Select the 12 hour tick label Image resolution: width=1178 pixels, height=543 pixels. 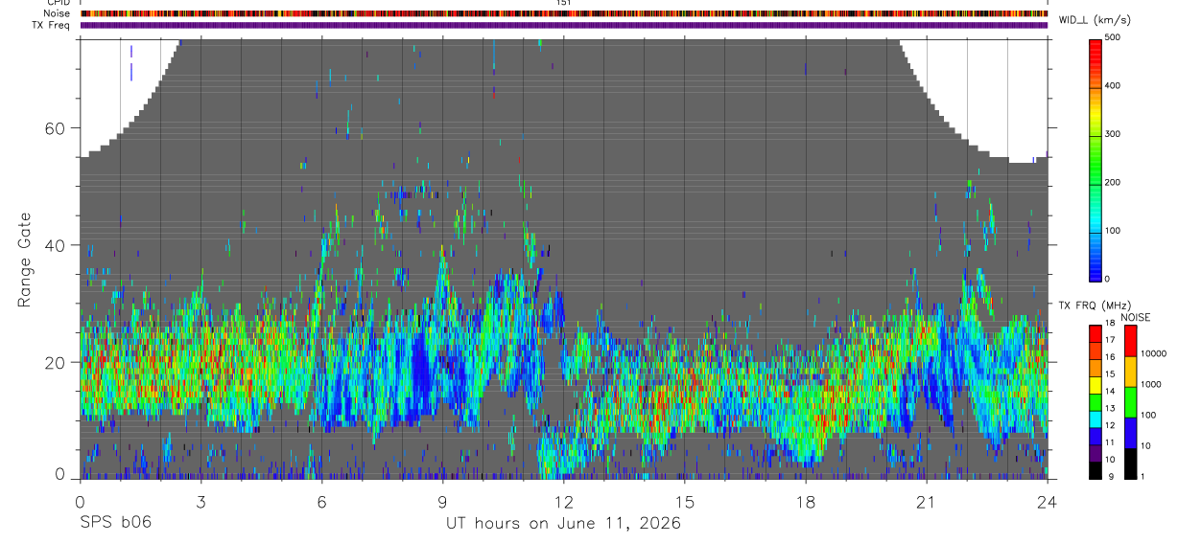coord(564,501)
